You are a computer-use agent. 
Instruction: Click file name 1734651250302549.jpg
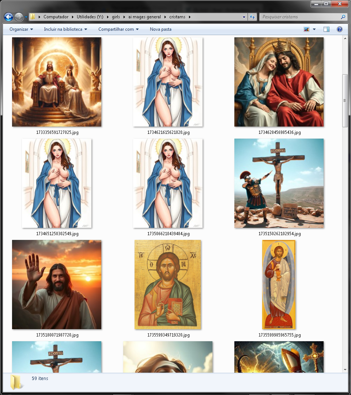pos(57,233)
